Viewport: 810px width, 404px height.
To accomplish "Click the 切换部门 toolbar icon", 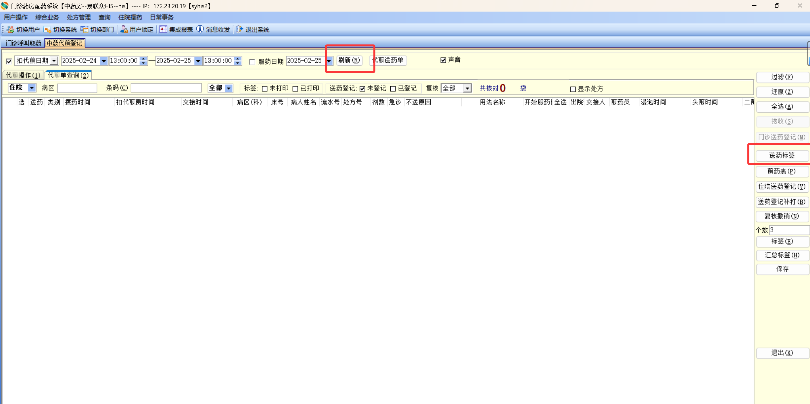I will click(x=84, y=30).
